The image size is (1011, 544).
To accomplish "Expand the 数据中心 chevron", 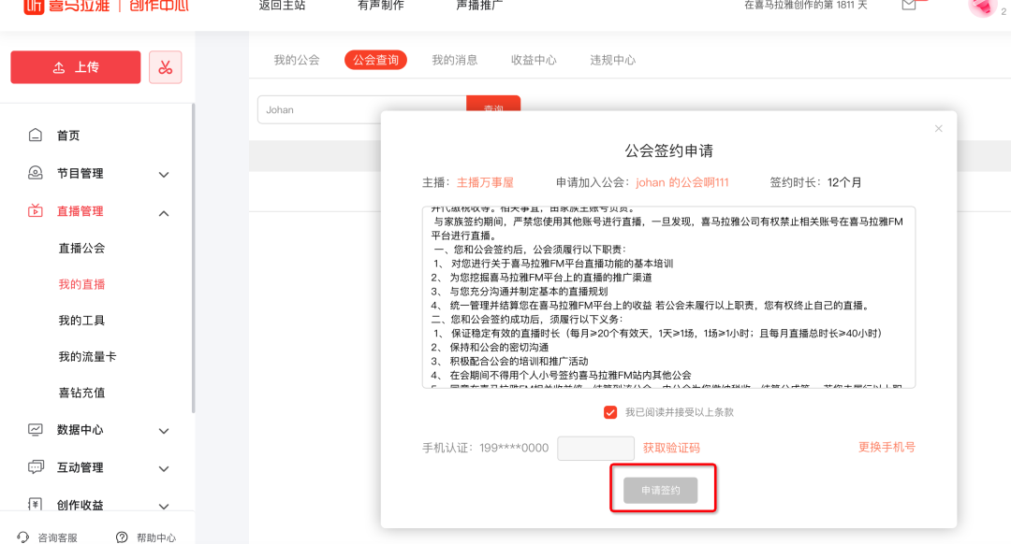I will pyautogui.click(x=164, y=431).
